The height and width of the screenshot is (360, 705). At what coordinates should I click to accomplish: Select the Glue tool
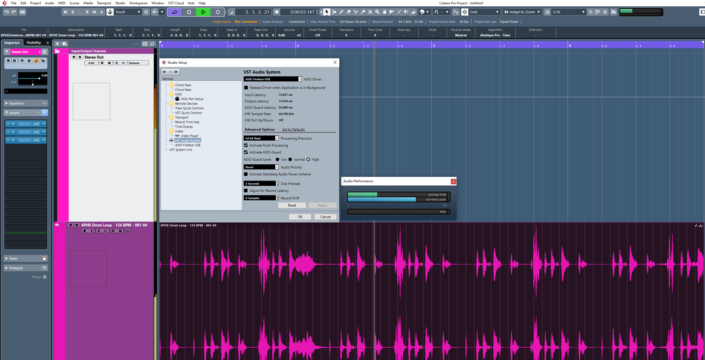pyautogui.click(x=363, y=12)
